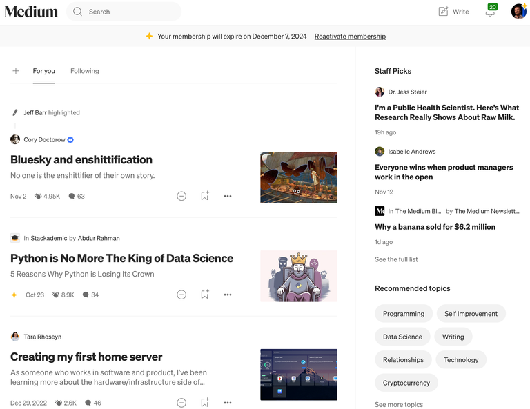This screenshot has height=409, width=530.
Task: Open the Write story editor
Action: click(453, 12)
